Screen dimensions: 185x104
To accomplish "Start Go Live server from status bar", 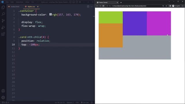I will pos(85,103).
